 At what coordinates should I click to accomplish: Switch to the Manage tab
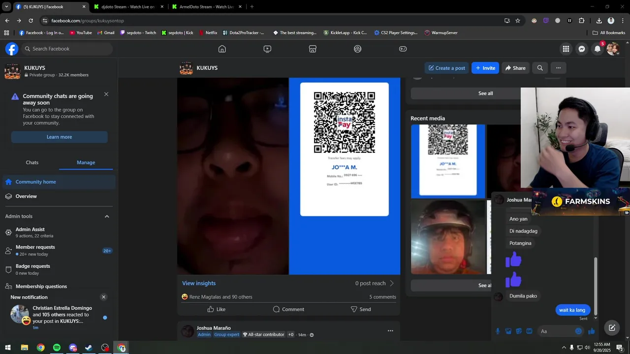(86, 162)
